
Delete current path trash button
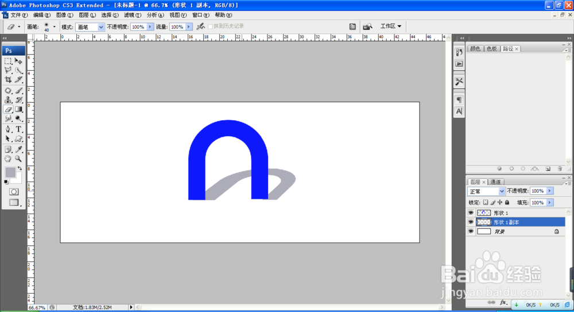click(560, 169)
